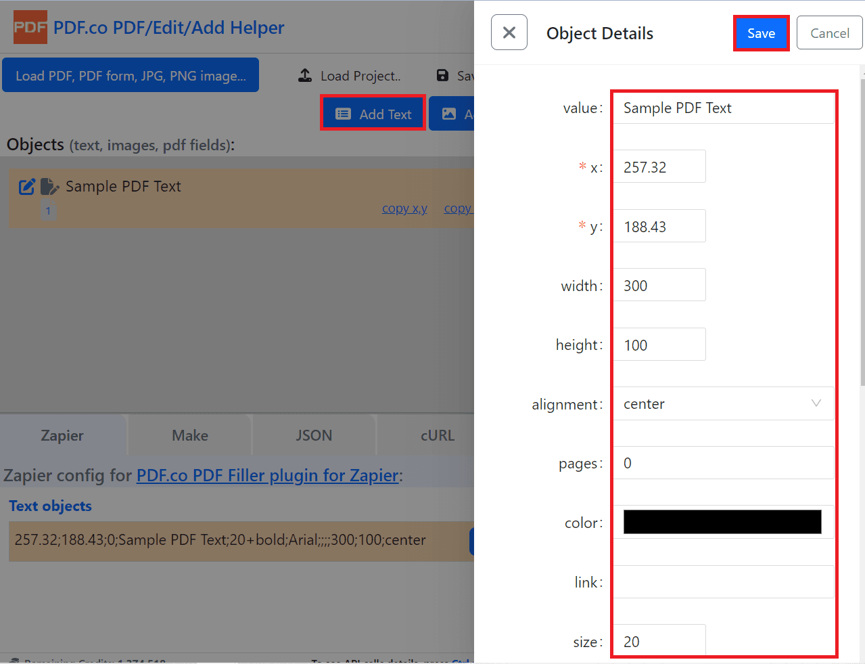Click the gray document-pen icon in object row
The width and height of the screenshot is (865, 664).
tap(49, 187)
